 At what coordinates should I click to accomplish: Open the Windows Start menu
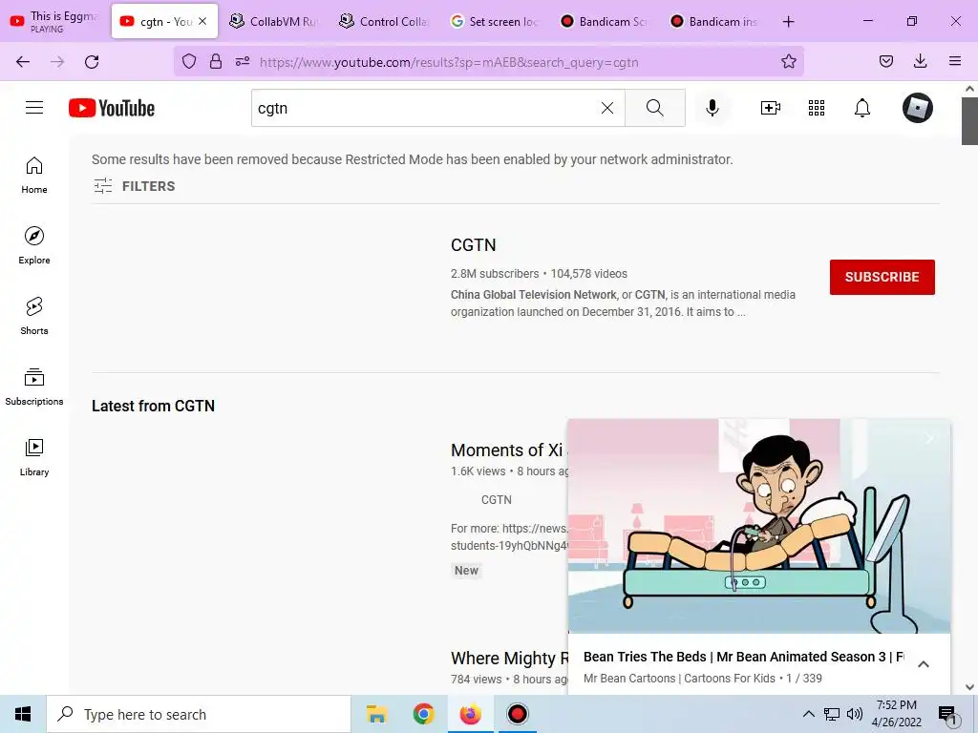click(23, 714)
